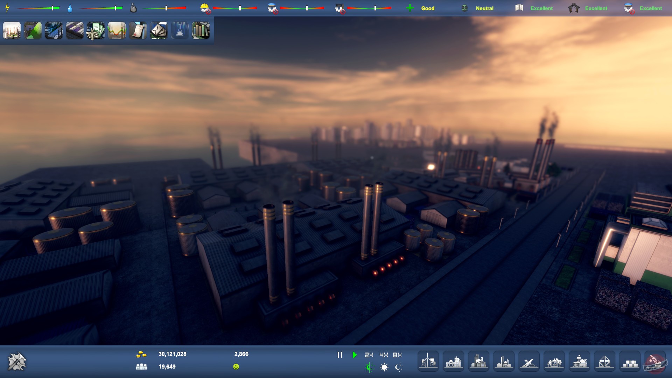Select the terrain editing tool
This screenshot has width=672, height=378.
click(33, 30)
